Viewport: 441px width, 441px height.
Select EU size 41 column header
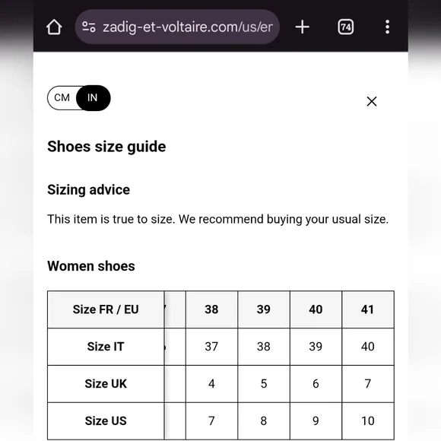pos(367,309)
